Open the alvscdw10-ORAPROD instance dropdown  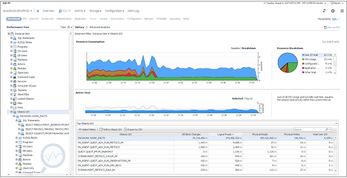pyautogui.click(x=17, y=11)
